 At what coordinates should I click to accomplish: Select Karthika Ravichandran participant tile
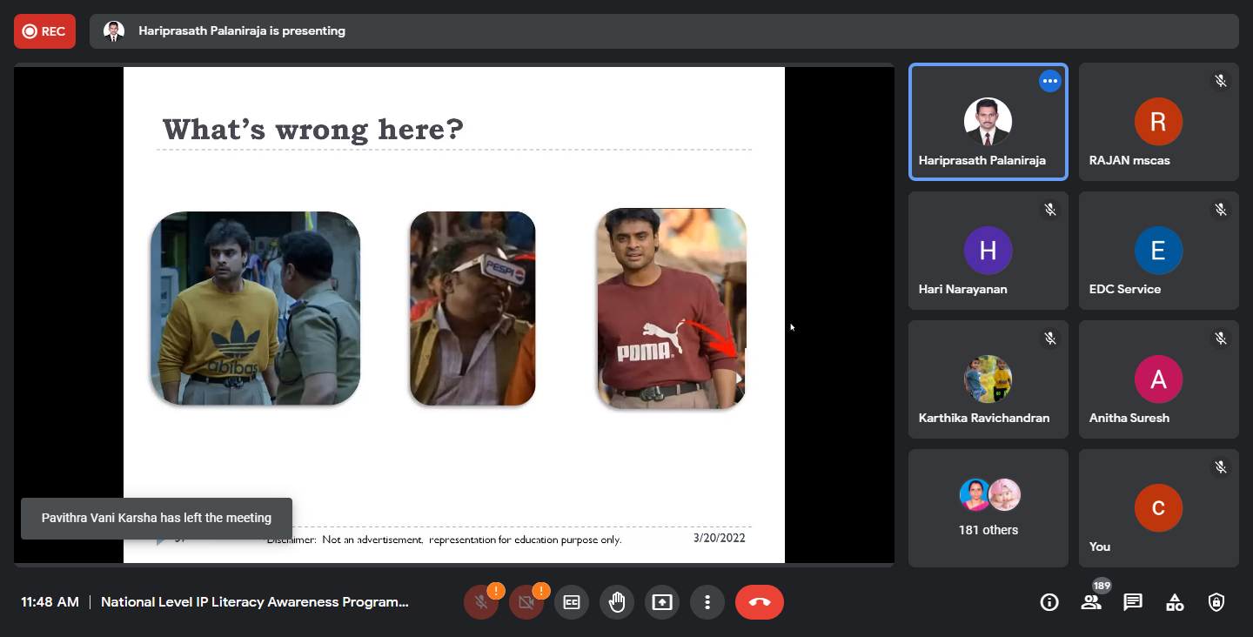point(988,379)
